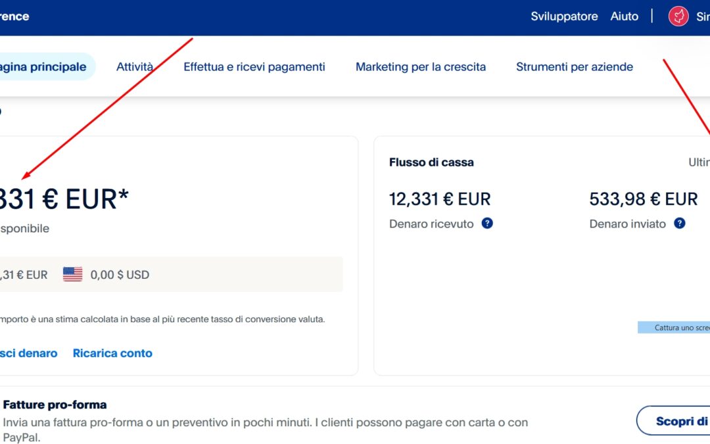The height and width of the screenshot is (444, 710).
Task: Open Strumenti per aziende menu
Action: 575,66
